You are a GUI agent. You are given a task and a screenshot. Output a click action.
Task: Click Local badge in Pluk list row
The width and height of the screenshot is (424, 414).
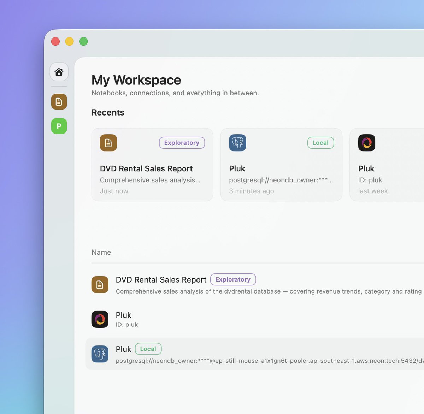click(x=148, y=349)
